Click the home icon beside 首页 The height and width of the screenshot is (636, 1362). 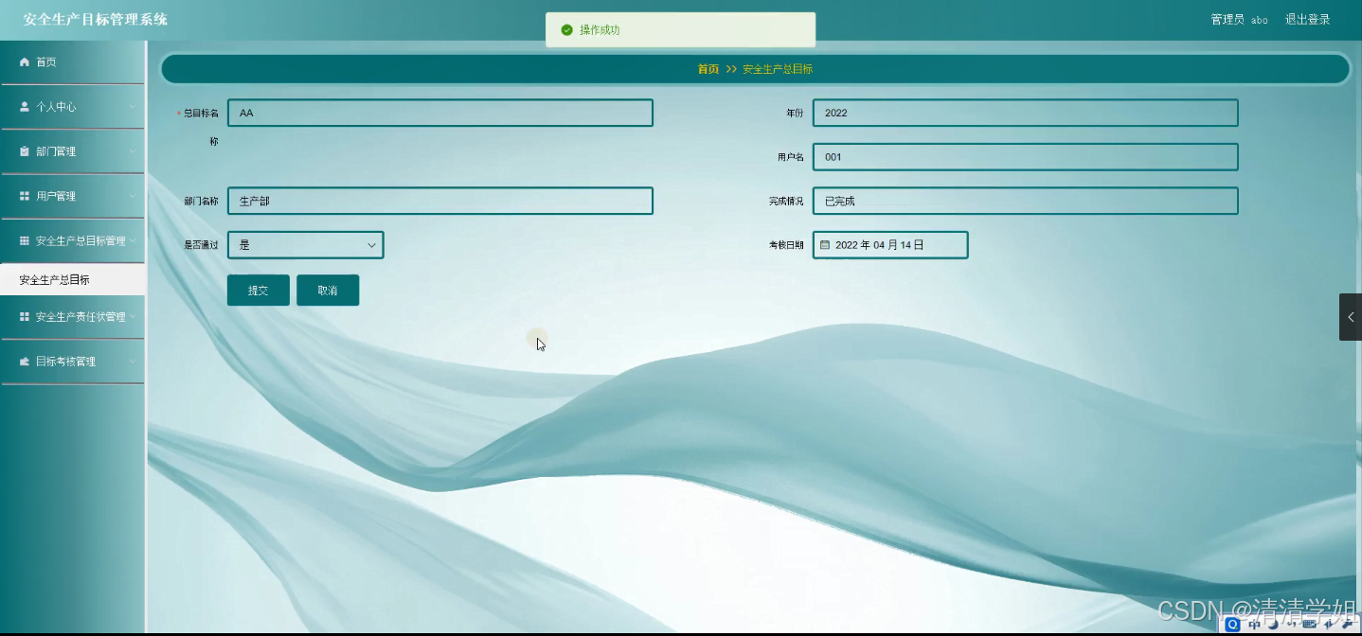[x=25, y=62]
